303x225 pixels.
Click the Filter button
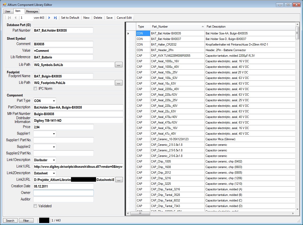pyautogui.click(x=26, y=220)
